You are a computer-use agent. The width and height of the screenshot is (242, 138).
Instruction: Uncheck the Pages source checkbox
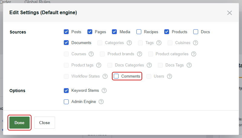tap(90, 32)
